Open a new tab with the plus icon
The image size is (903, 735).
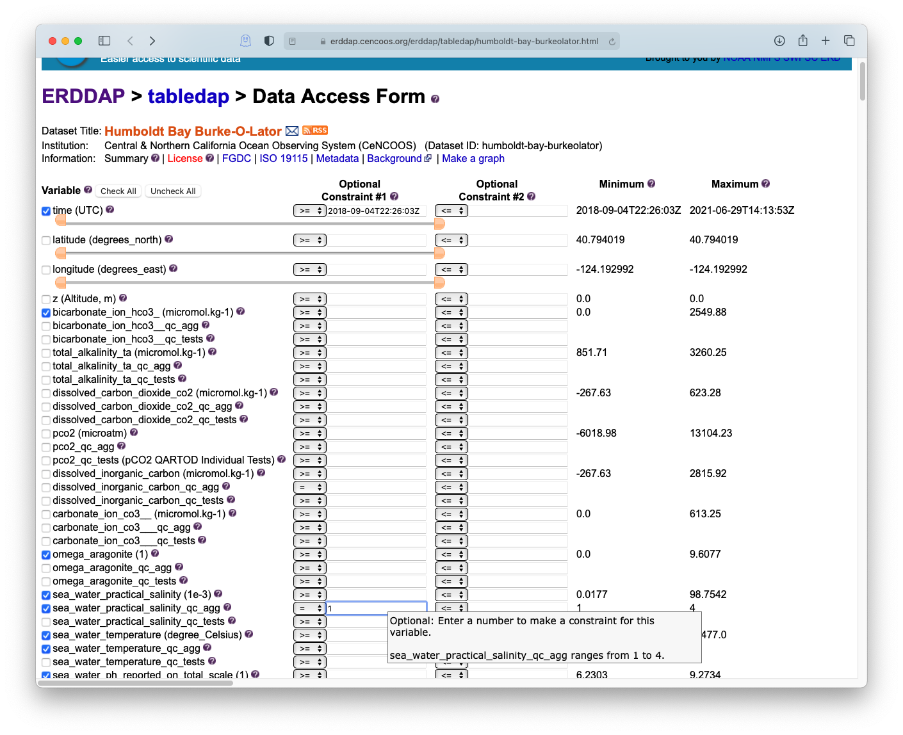(826, 41)
